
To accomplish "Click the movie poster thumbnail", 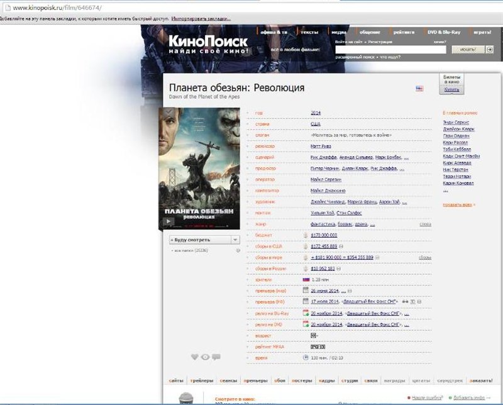I will point(199,169).
